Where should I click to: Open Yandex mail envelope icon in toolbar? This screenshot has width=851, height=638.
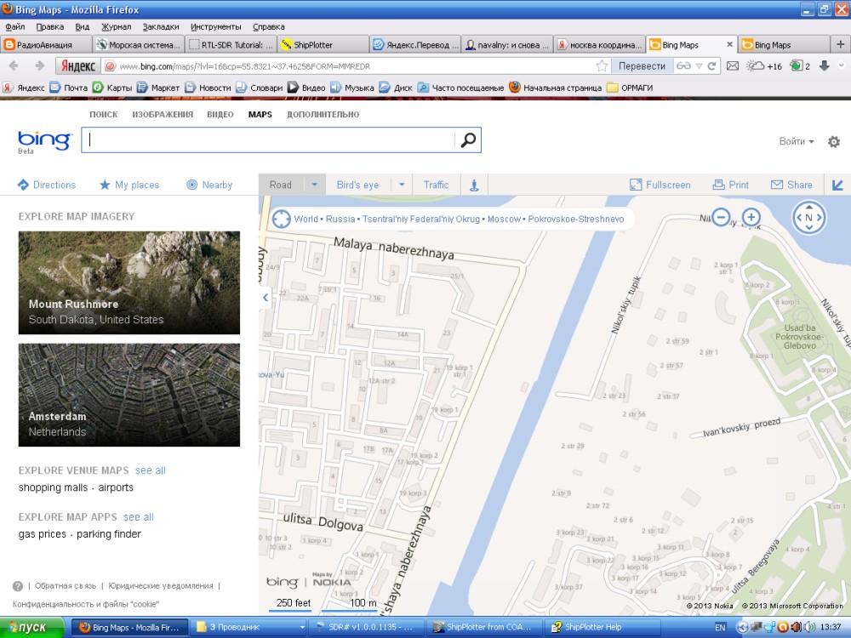pos(733,66)
